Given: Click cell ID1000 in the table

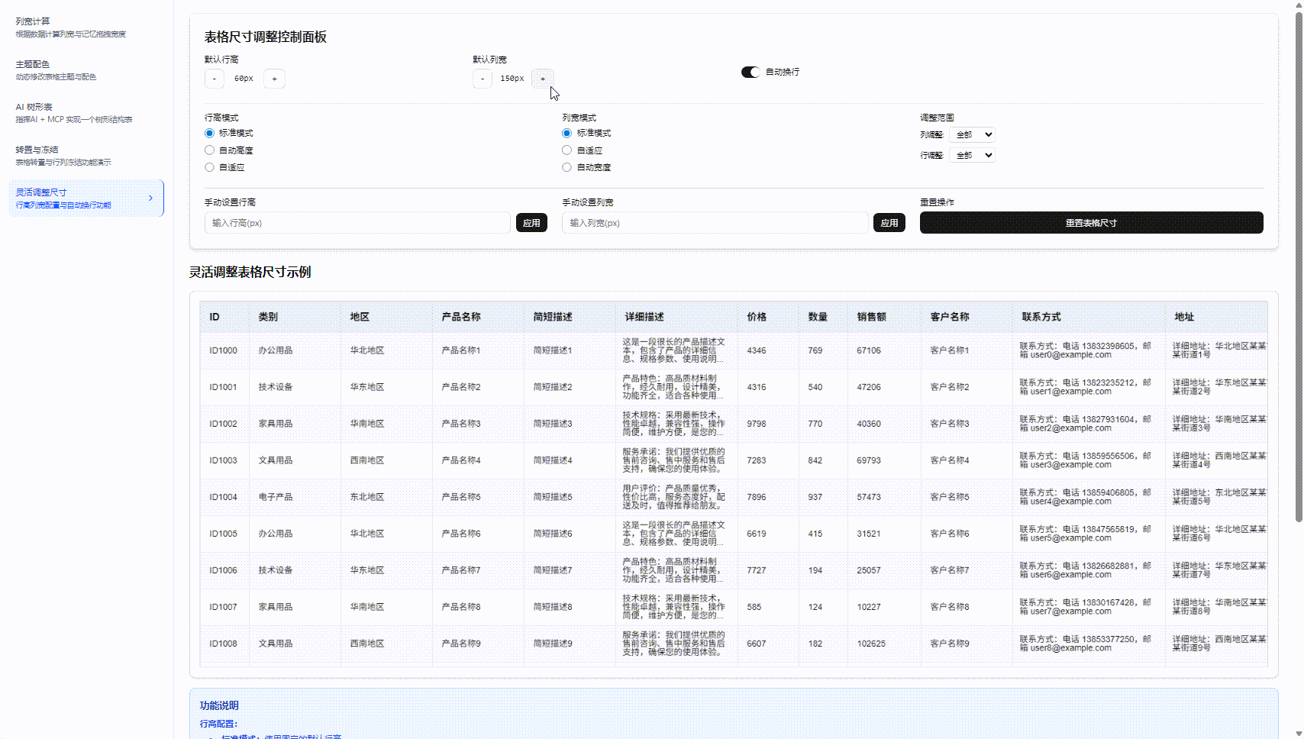Looking at the screenshot, I should coord(224,350).
